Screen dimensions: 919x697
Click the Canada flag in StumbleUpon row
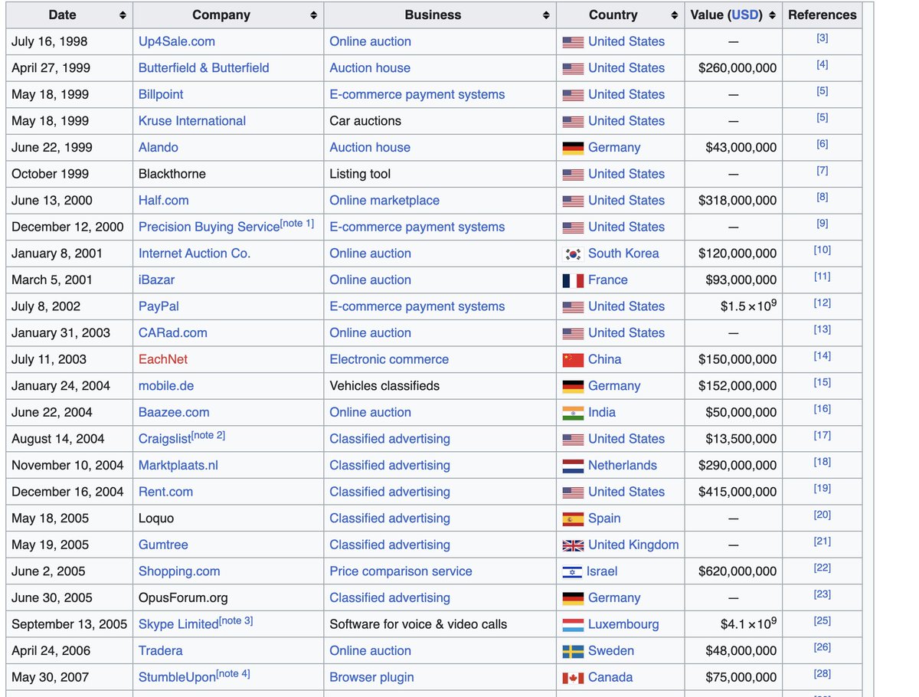coord(573,678)
